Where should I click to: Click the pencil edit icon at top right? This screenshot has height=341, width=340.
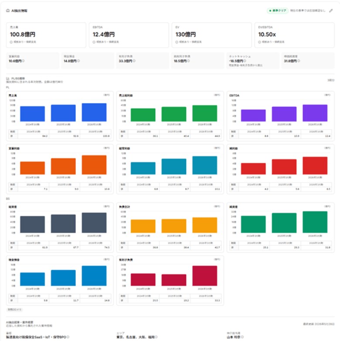click(331, 10)
